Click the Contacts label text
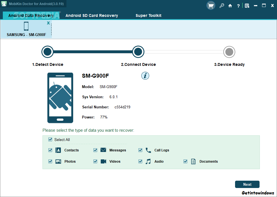The image size is (277, 197). [x=72, y=150]
